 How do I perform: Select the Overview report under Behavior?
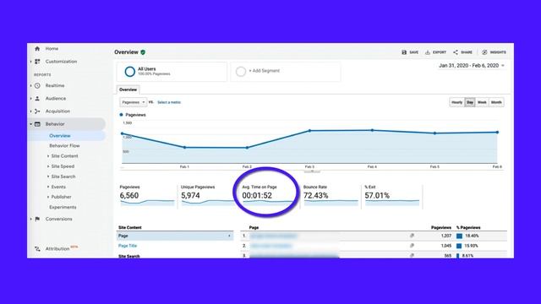(x=60, y=136)
